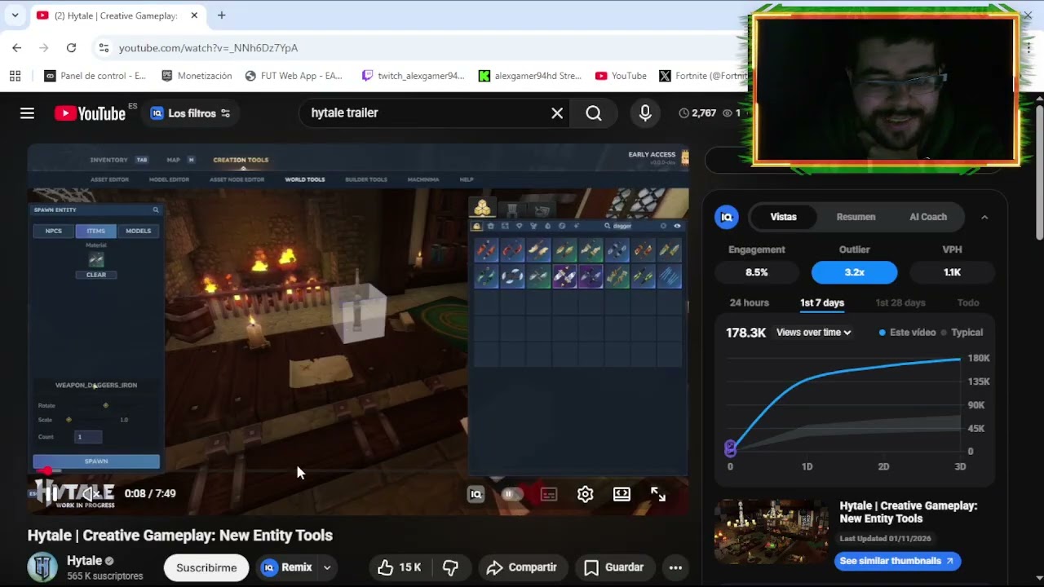
Task: Open the YouTube hamburger guide menu
Action: (x=27, y=113)
